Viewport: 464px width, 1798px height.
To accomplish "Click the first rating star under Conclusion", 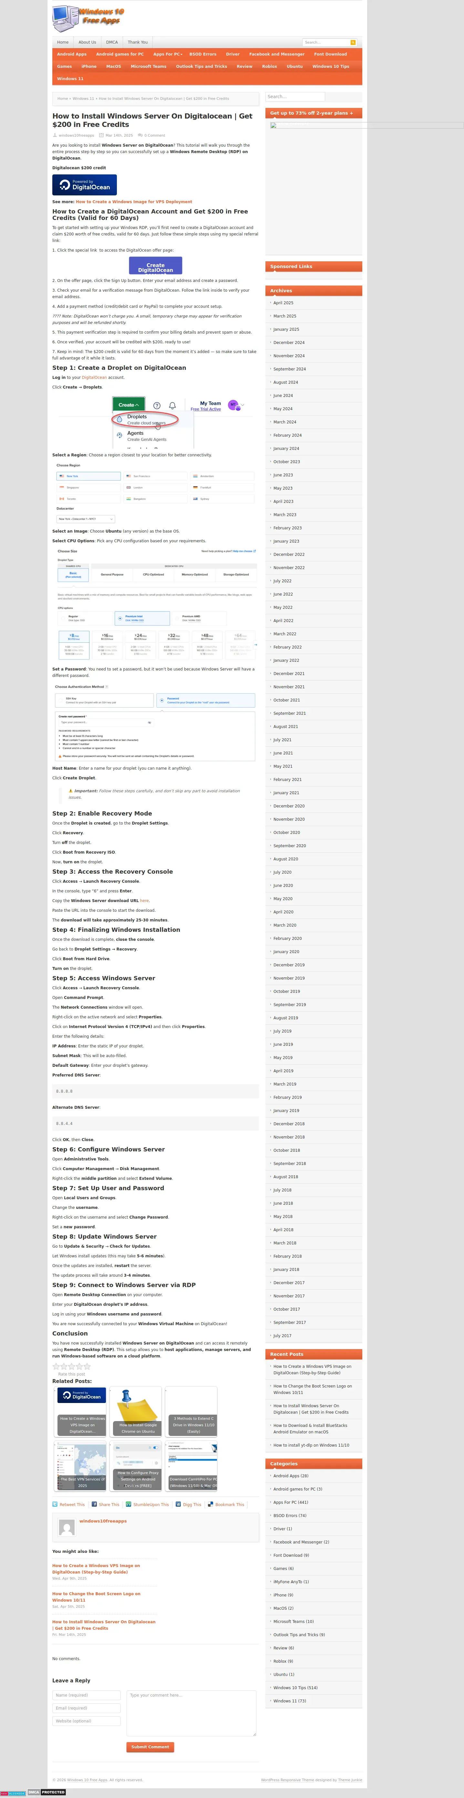I will click(56, 1367).
